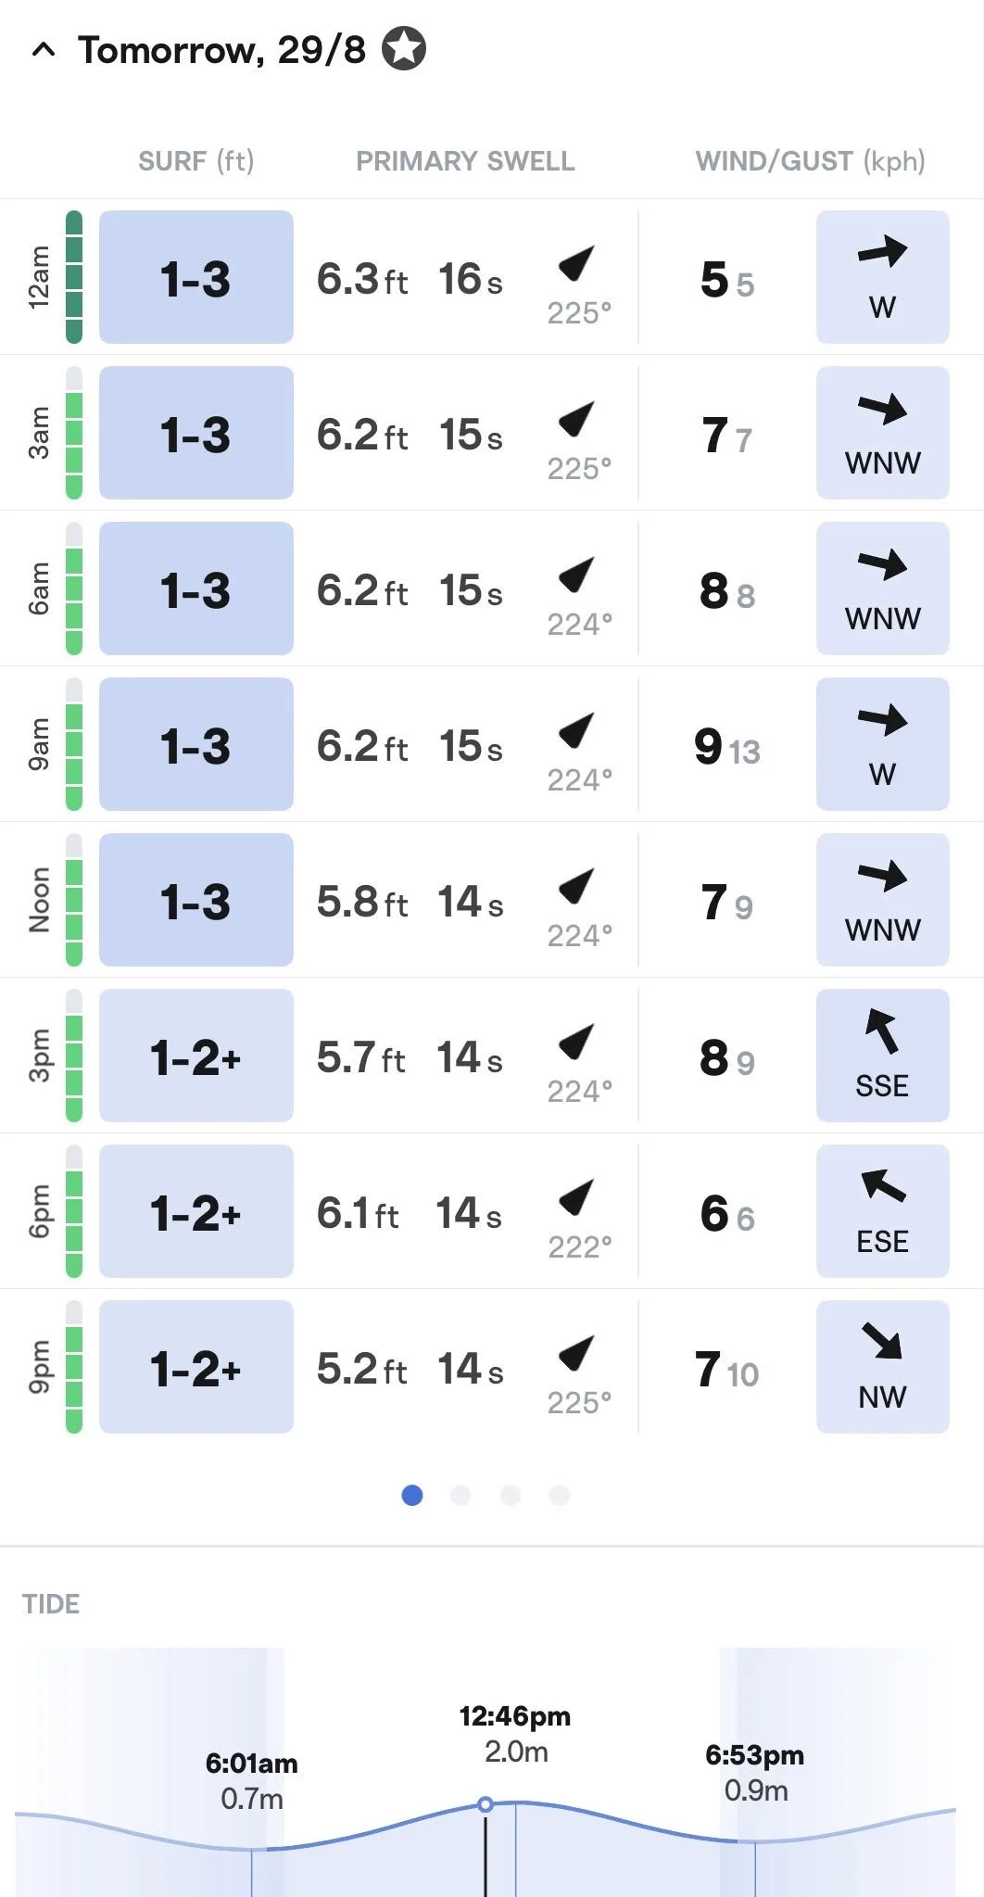The image size is (984, 1897).
Task: Click the 12am swell direction 225° icon
Action: (x=576, y=264)
